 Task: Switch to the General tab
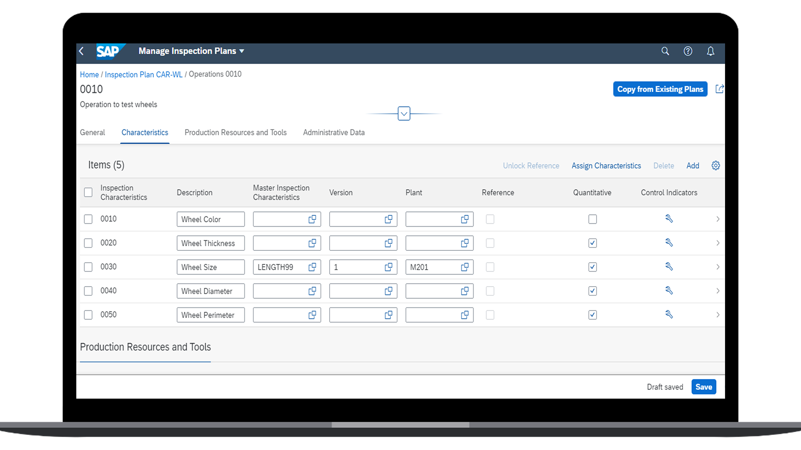pos(92,132)
